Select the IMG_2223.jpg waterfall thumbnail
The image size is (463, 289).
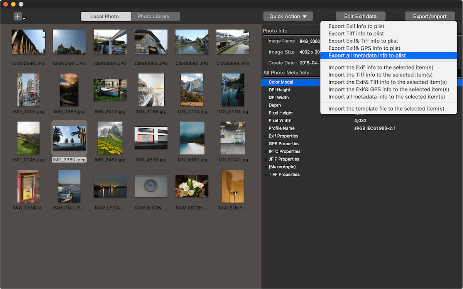(x=192, y=90)
